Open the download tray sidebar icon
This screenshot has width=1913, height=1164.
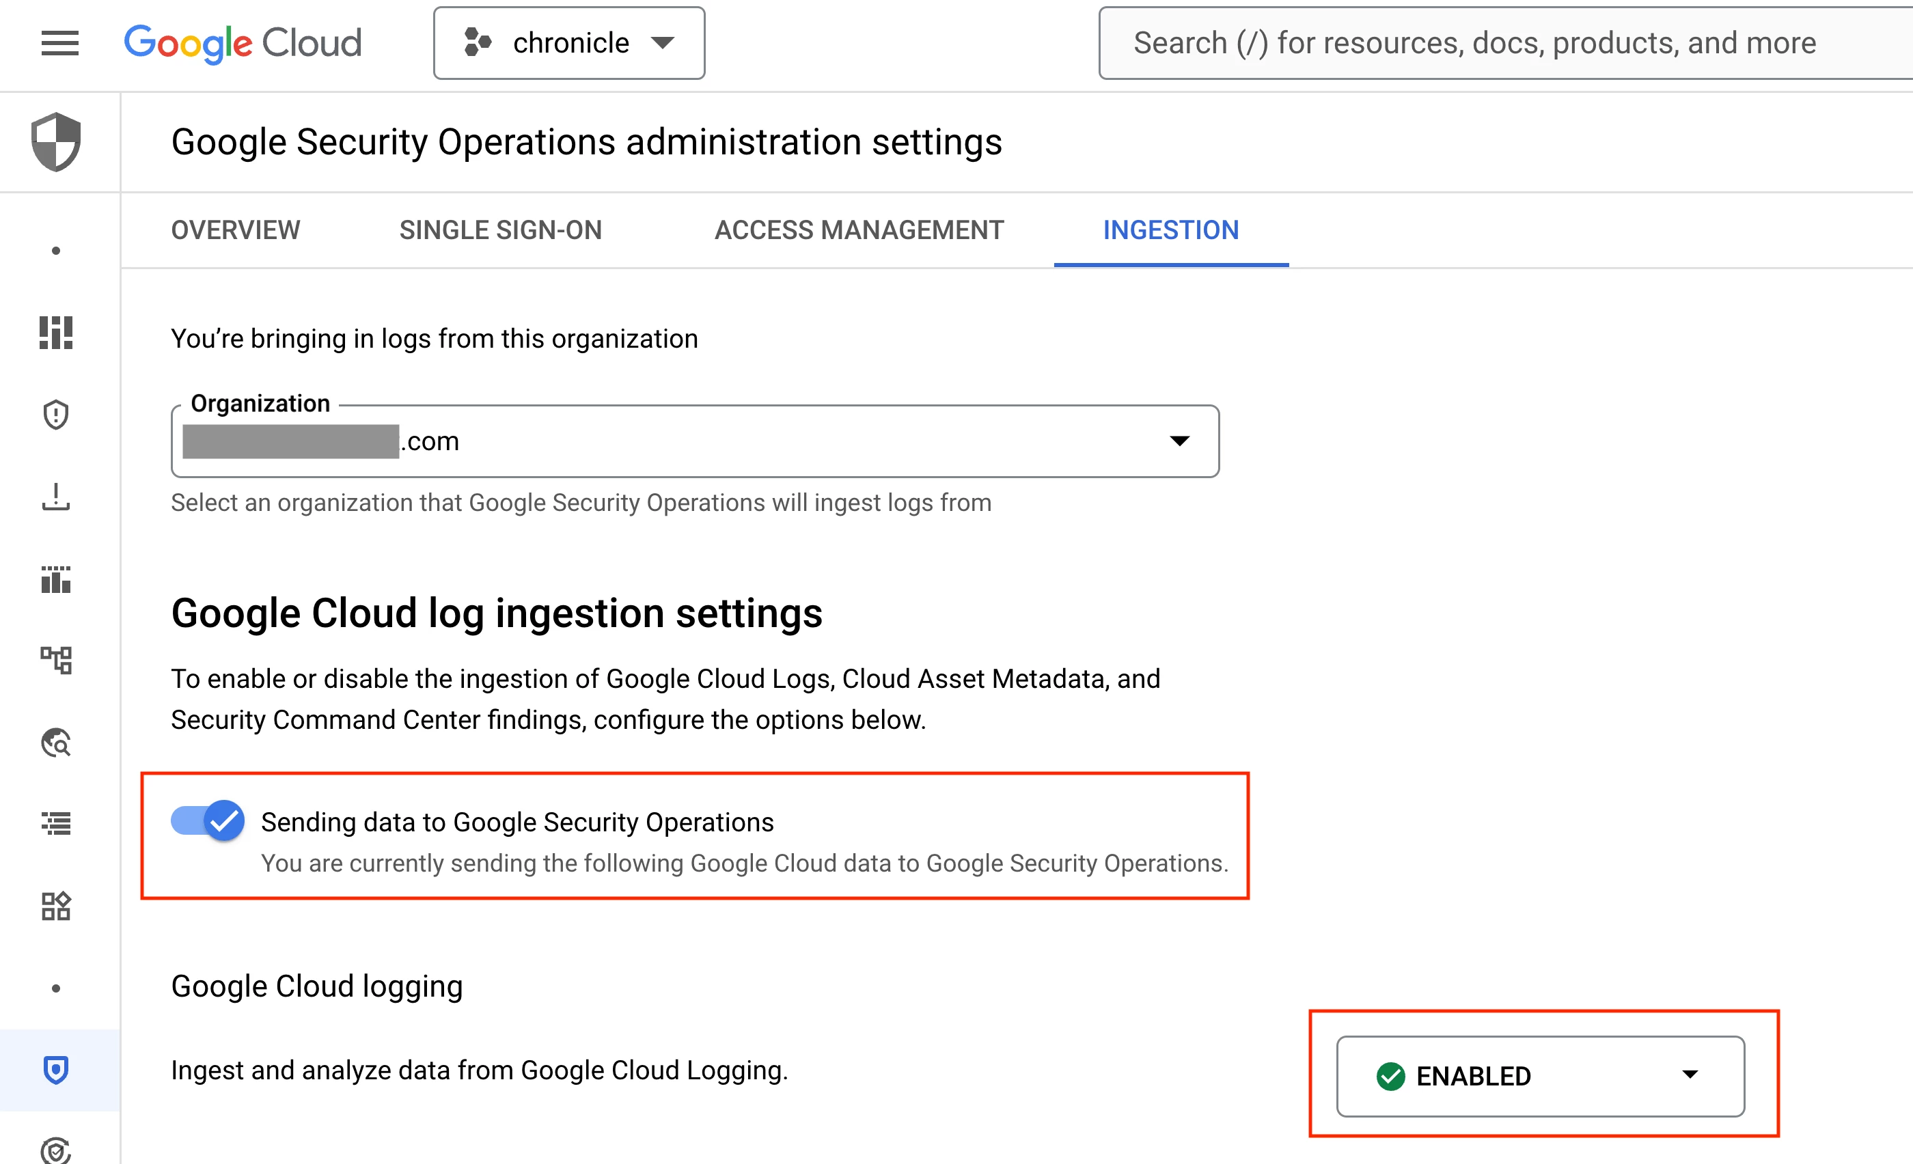click(x=56, y=497)
